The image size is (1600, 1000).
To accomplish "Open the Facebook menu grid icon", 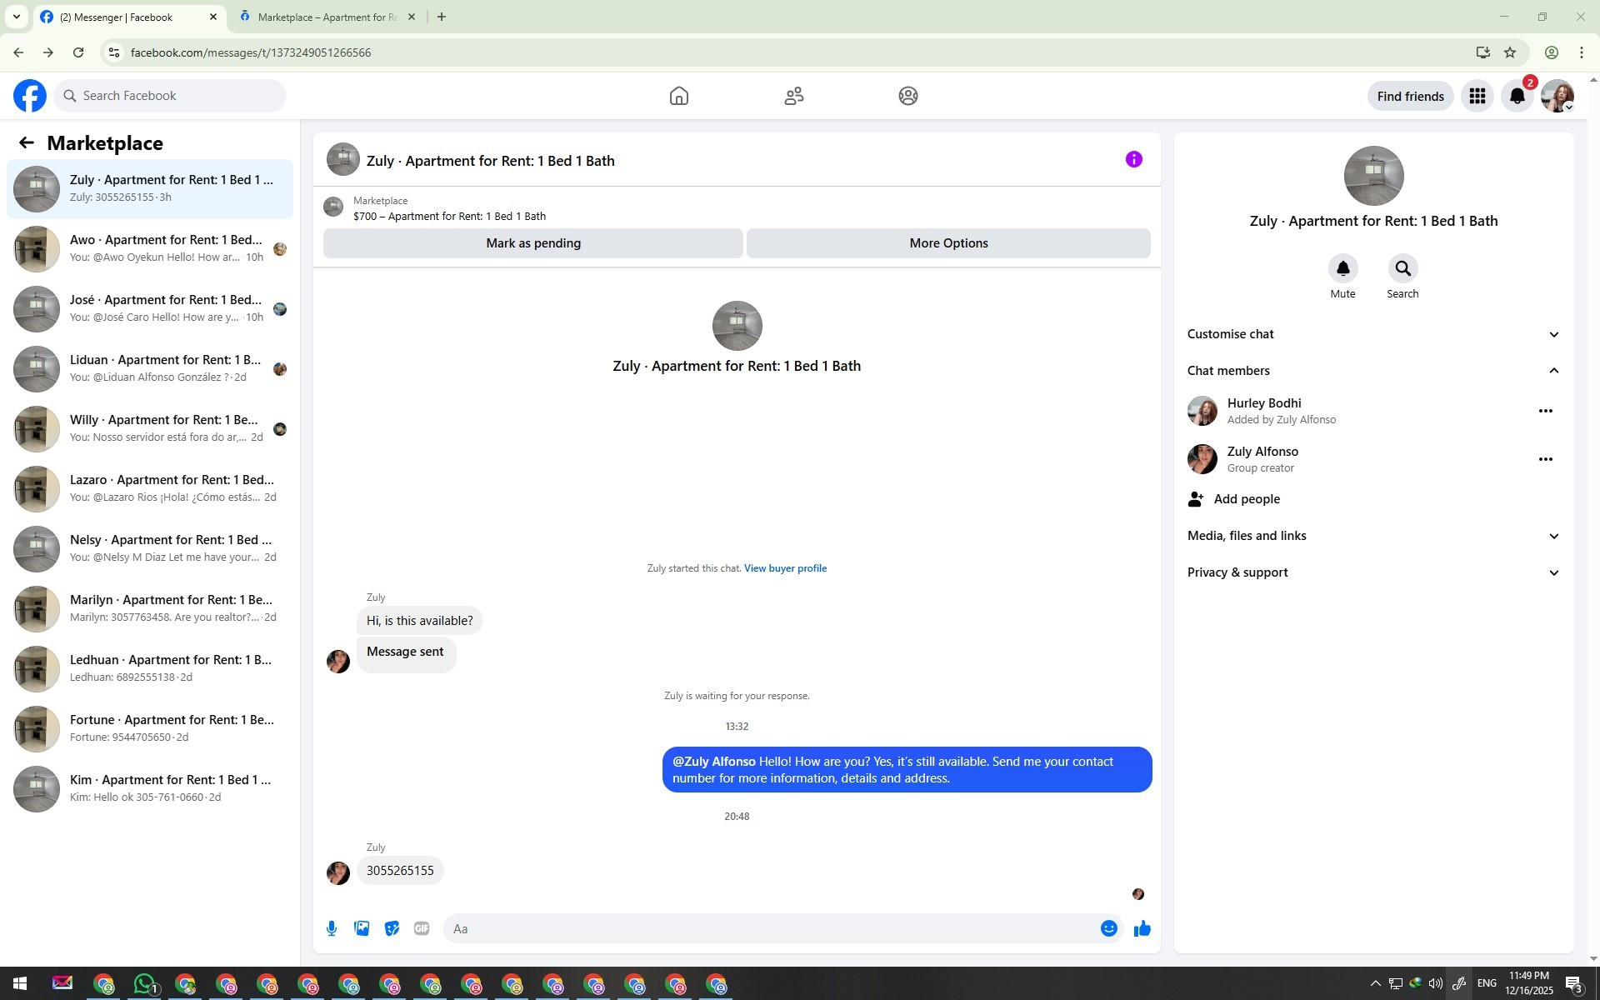I will coord(1477,96).
